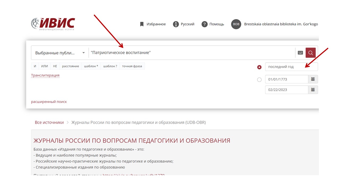Click the 'расстояние' operator button

tap(70, 66)
